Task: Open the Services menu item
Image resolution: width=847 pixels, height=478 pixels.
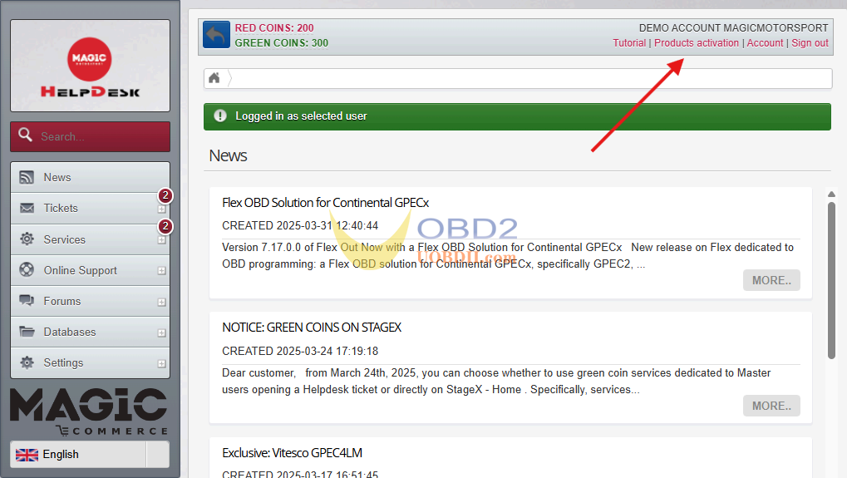Action: [91, 239]
